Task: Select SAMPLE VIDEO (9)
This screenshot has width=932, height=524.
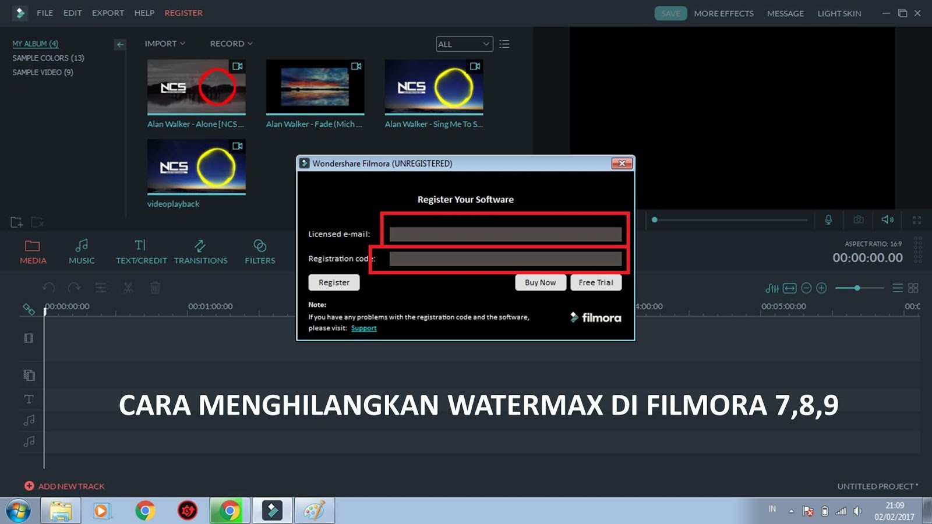Action: [43, 72]
